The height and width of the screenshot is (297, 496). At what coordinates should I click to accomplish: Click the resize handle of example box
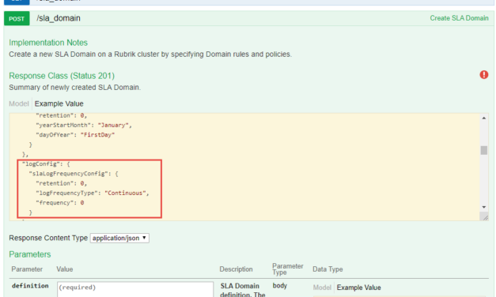click(485, 217)
